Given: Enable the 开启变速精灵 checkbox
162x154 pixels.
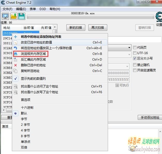Looking at the screenshot, I should click(x=135, y=70).
